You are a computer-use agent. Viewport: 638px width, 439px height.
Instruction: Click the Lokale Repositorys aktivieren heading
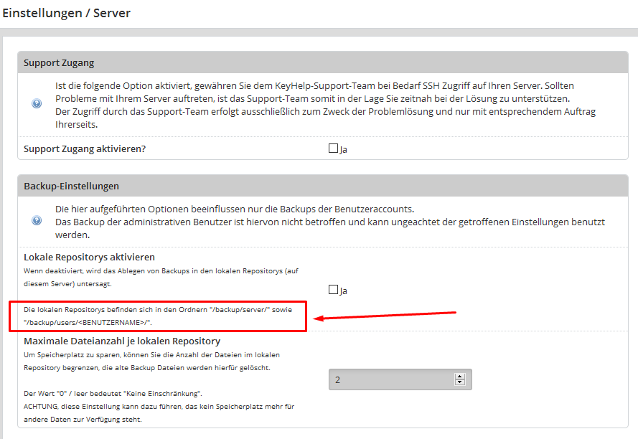coord(89,257)
